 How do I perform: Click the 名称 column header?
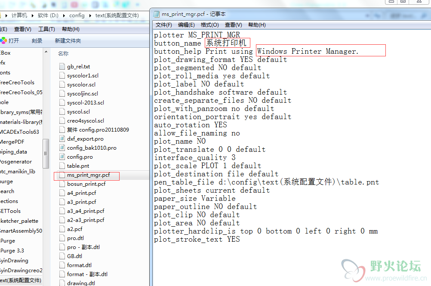(63, 54)
